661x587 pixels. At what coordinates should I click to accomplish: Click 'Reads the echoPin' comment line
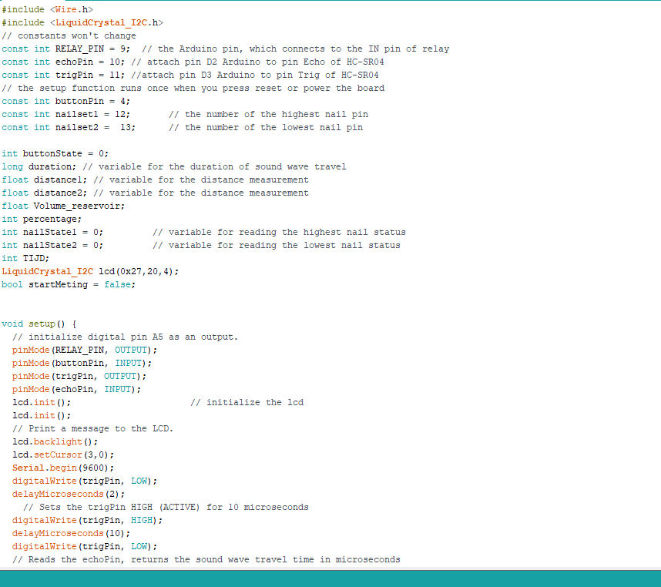tap(206, 559)
